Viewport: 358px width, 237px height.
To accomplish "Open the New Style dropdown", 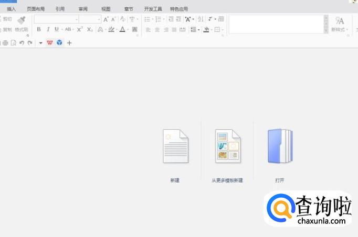I will pyautogui.click(x=340, y=29).
